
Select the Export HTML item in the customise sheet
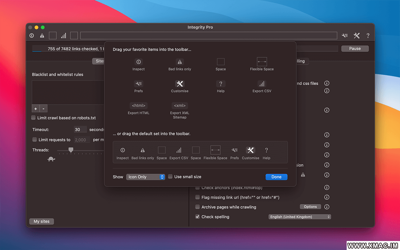139,108
